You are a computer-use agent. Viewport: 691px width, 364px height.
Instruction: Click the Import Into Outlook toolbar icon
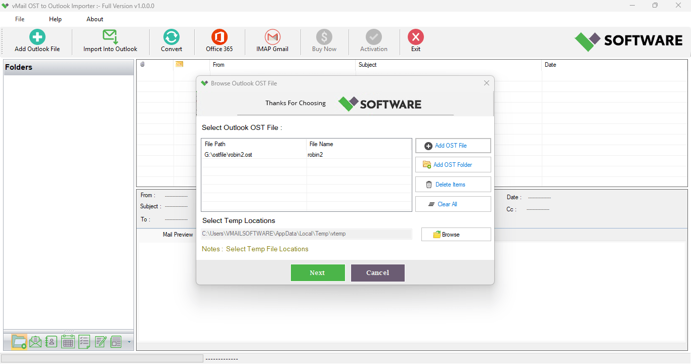[x=110, y=37]
